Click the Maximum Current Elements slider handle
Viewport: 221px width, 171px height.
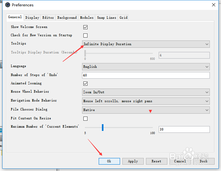[103, 127]
